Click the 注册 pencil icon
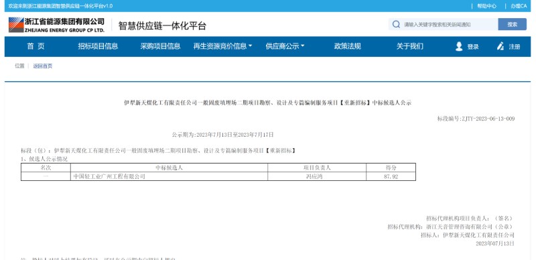Viewport: 536px width, 260px height. [500, 46]
